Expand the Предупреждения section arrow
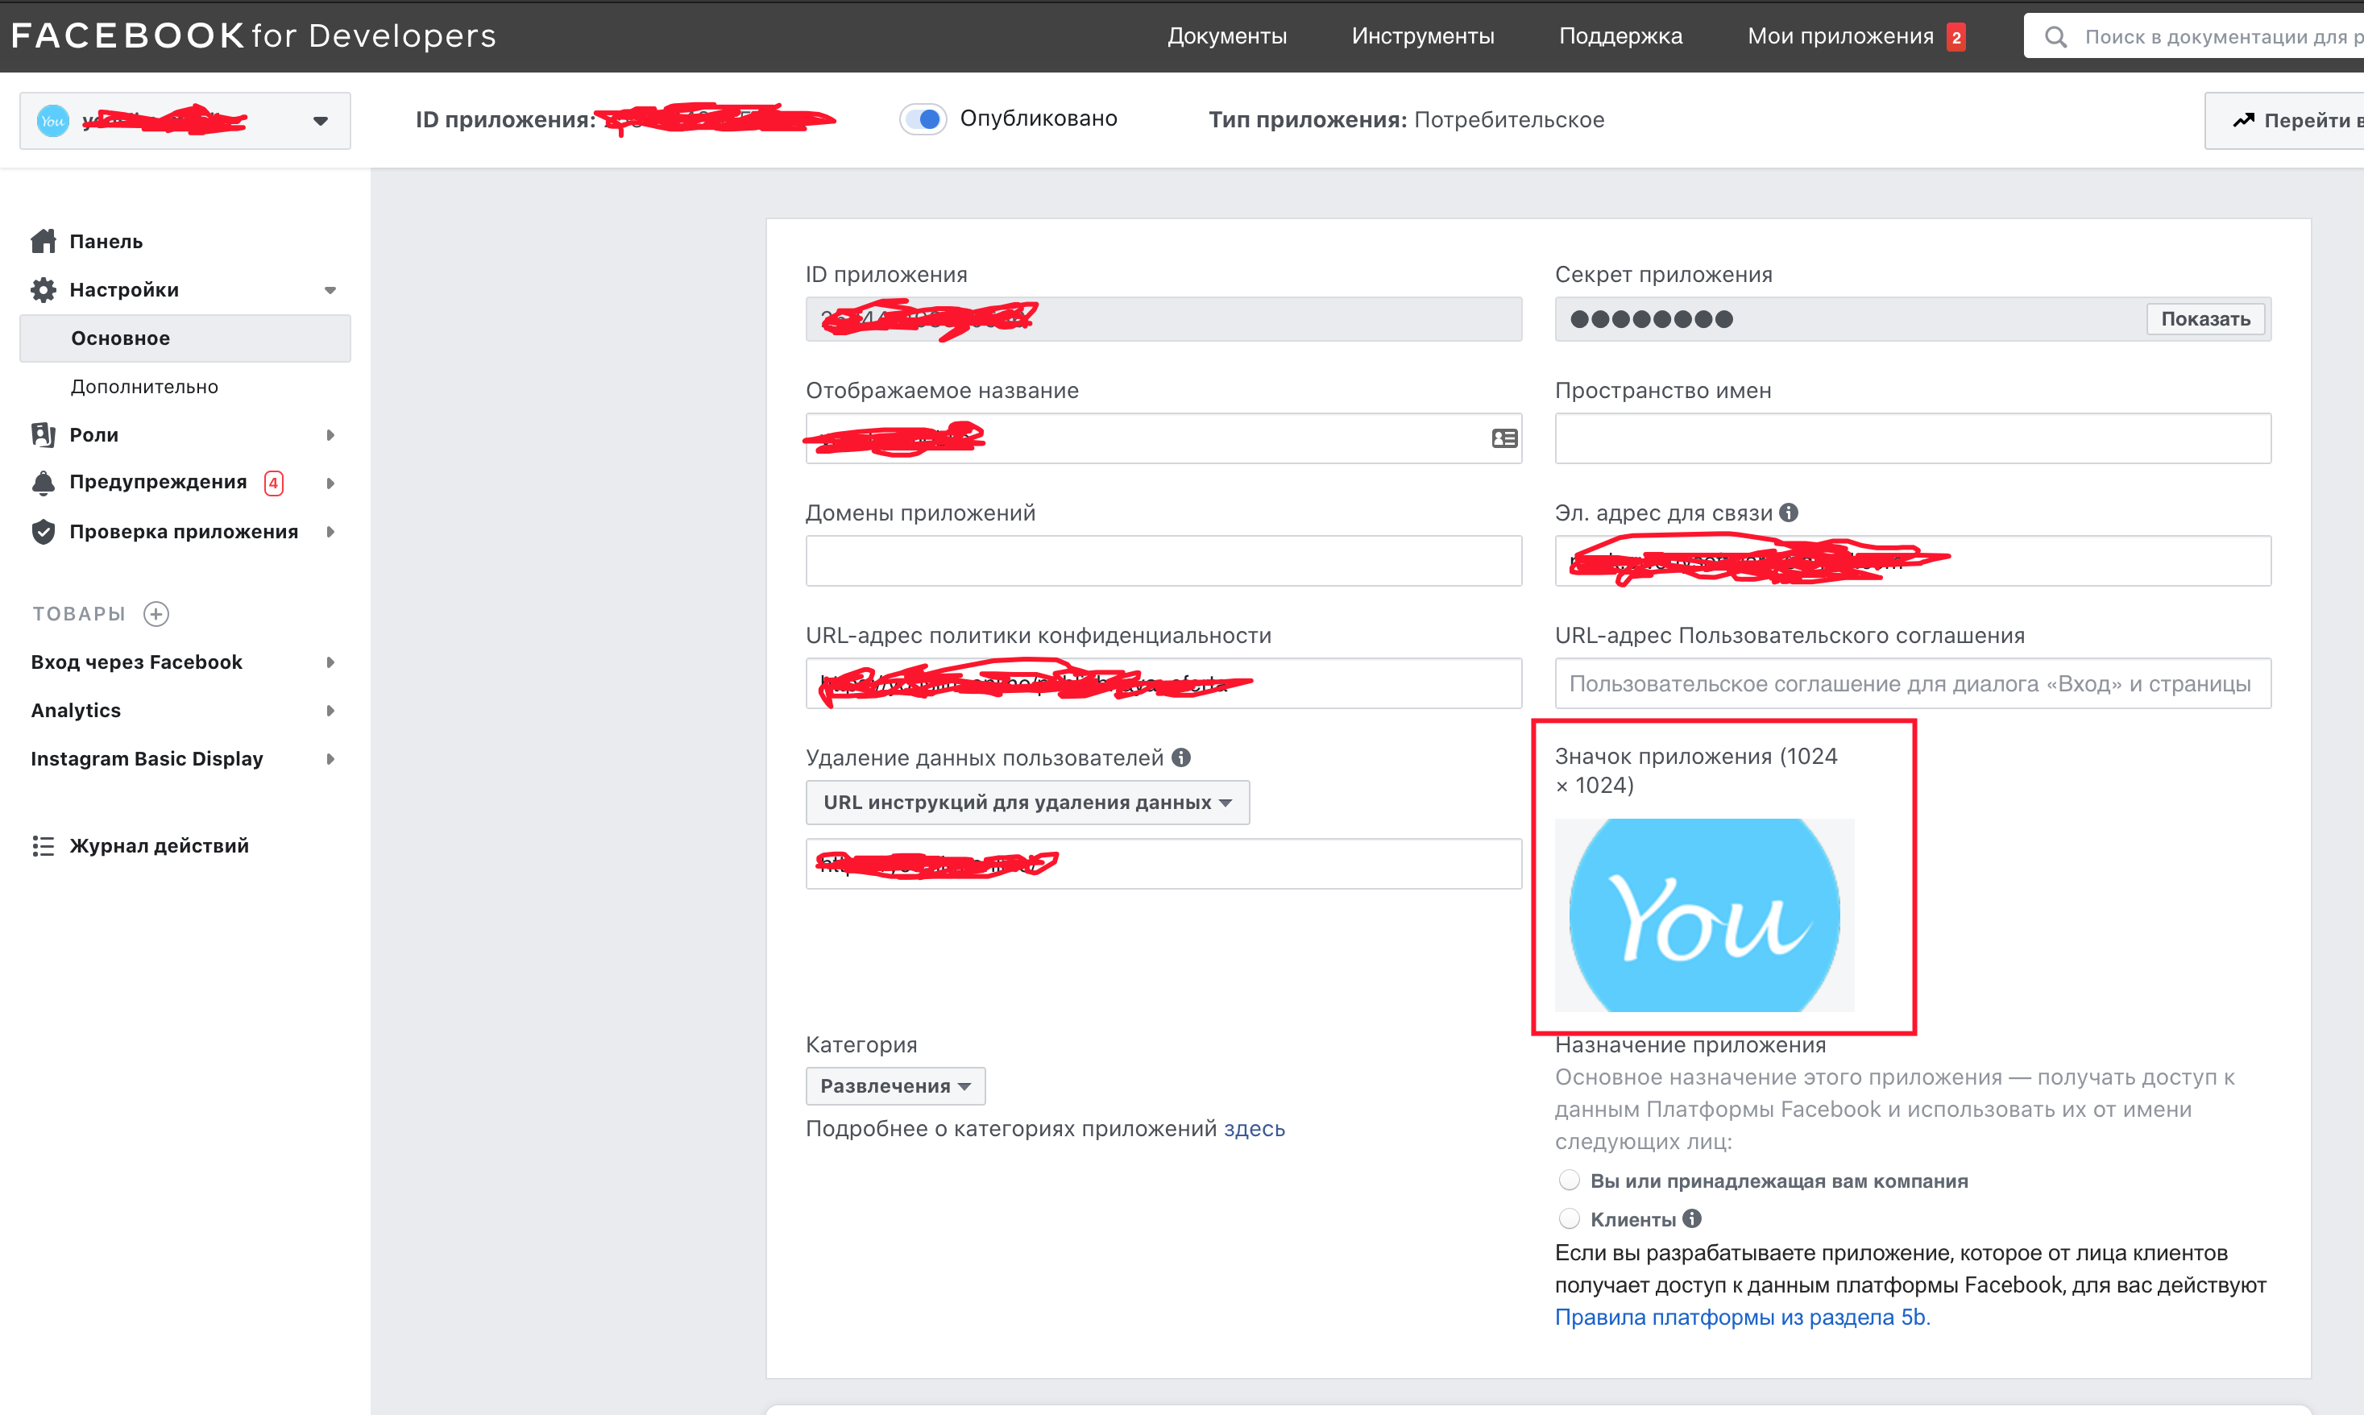 pos(330,483)
